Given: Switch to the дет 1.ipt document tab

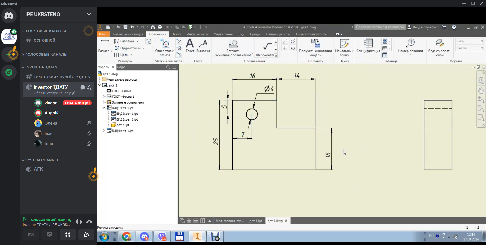Looking at the screenshot, I should [x=256, y=221].
